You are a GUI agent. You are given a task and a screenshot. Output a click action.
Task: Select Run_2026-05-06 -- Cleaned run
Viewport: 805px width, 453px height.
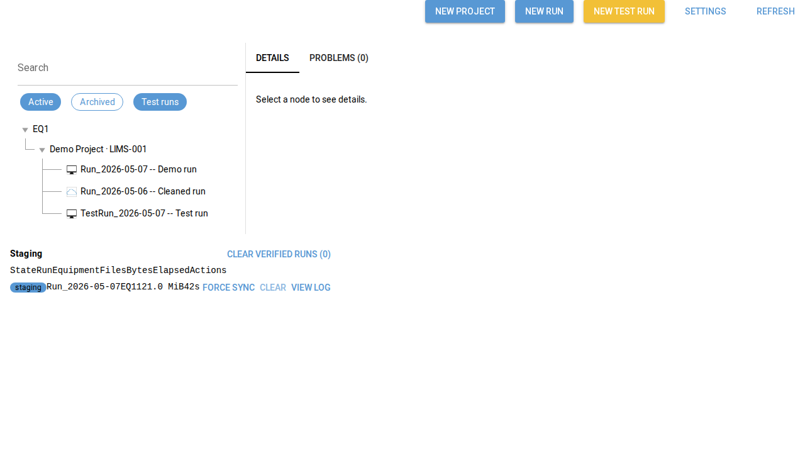tap(143, 191)
